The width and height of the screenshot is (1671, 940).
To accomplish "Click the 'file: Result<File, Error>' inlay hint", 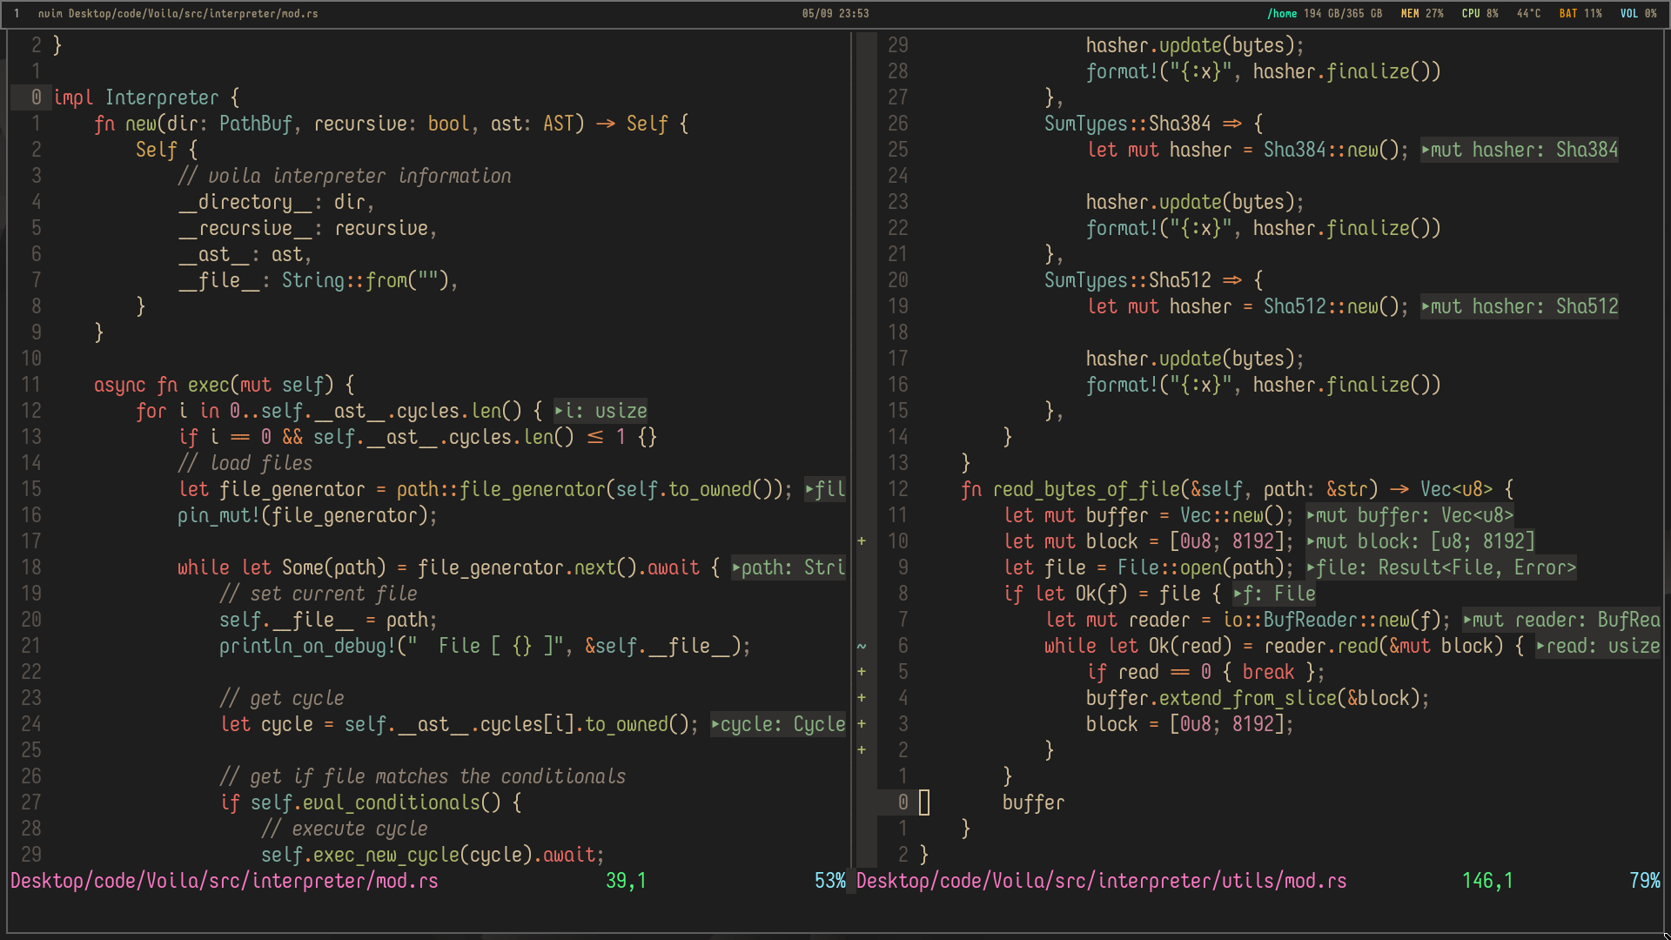I will point(1441,567).
